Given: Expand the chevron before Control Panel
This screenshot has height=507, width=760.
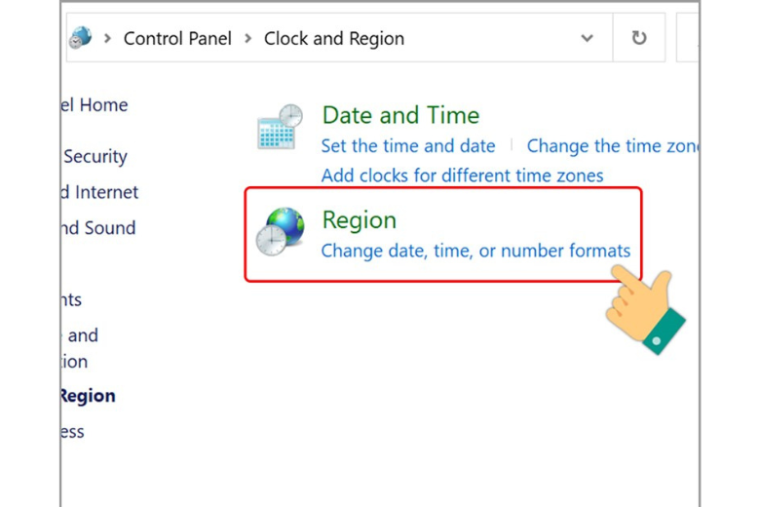Looking at the screenshot, I should tap(107, 38).
